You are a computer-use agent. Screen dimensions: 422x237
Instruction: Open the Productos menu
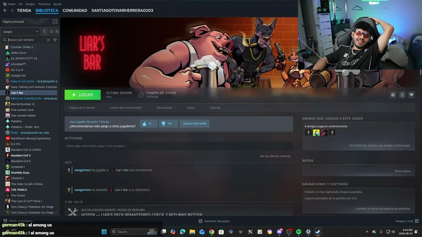pyautogui.click(x=44, y=4)
